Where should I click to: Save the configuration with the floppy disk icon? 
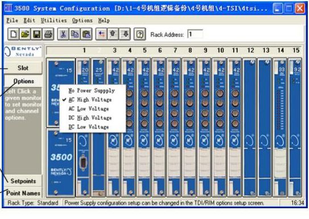pos(36,35)
